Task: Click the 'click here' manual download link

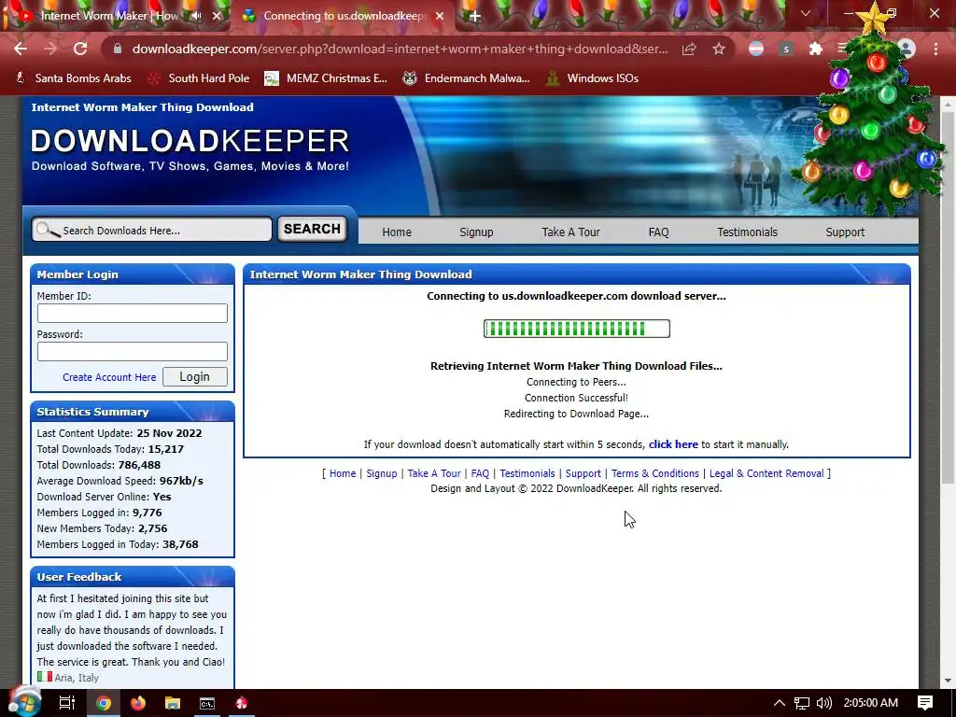Action: pos(673,444)
